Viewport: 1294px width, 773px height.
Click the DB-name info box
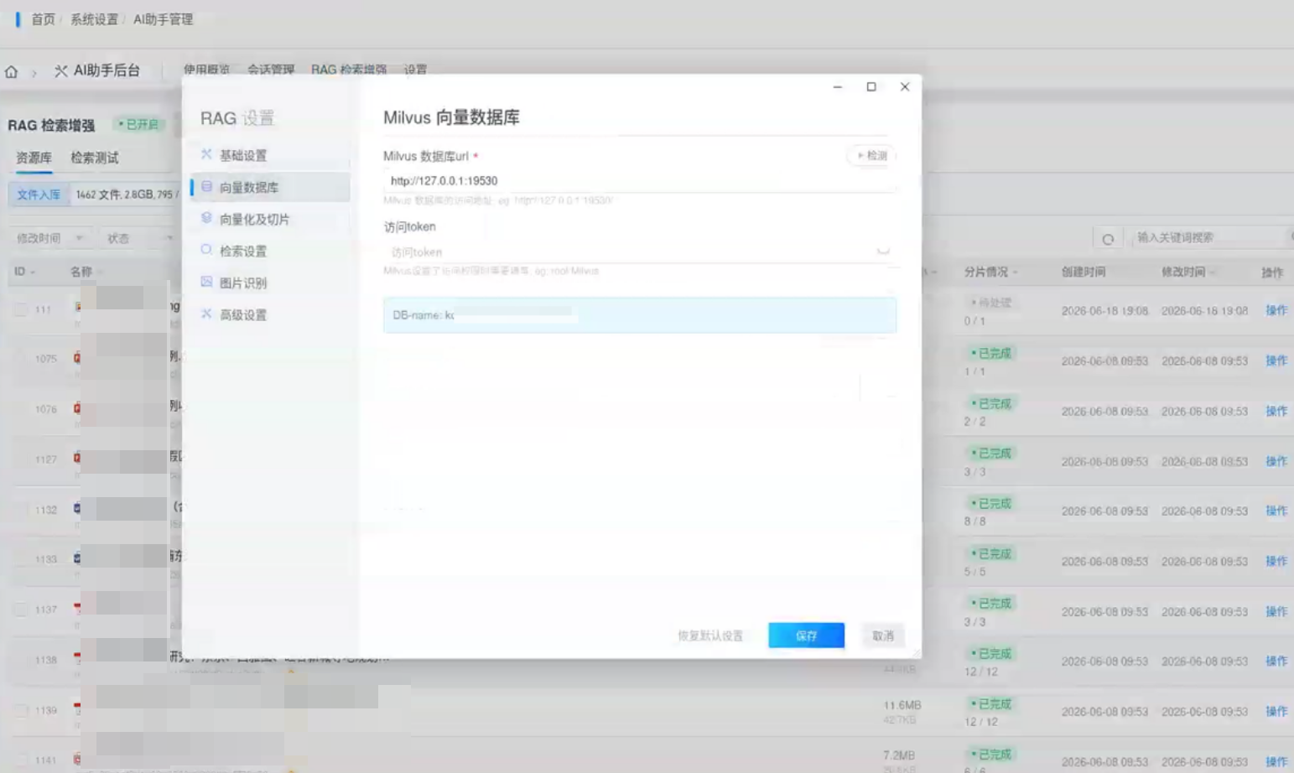click(x=639, y=315)
